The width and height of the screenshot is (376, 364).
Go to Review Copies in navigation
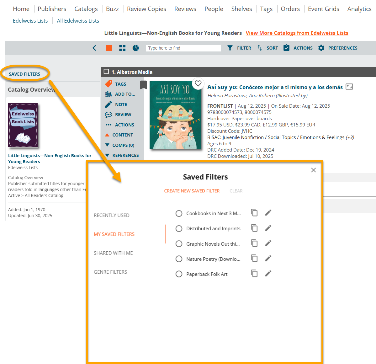pos(146,9)
